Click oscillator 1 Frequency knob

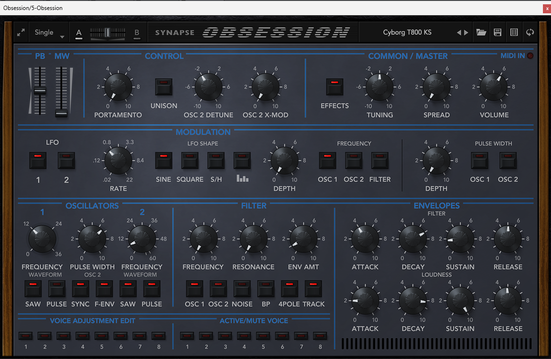point(42,239)
